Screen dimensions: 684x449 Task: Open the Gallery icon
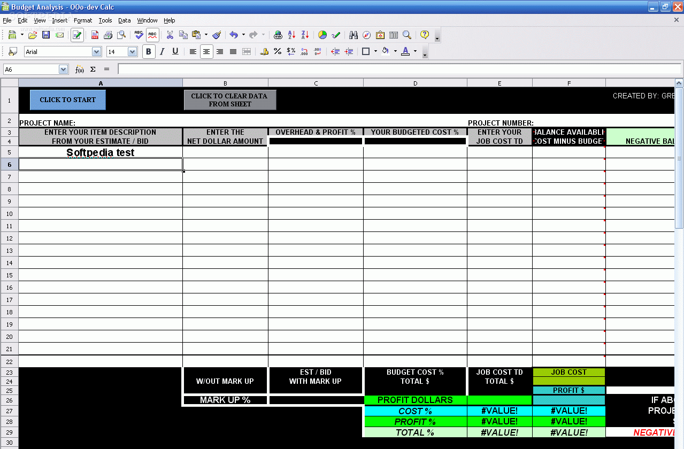point(380,35)
